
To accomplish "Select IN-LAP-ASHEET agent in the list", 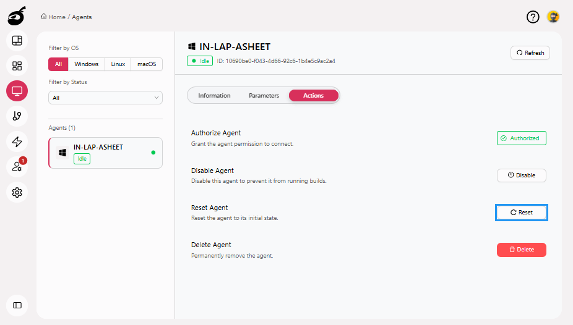I will 105,153.
